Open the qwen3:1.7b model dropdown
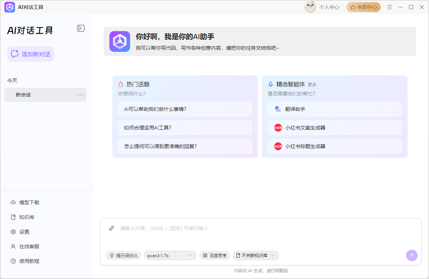 point(170,255)
